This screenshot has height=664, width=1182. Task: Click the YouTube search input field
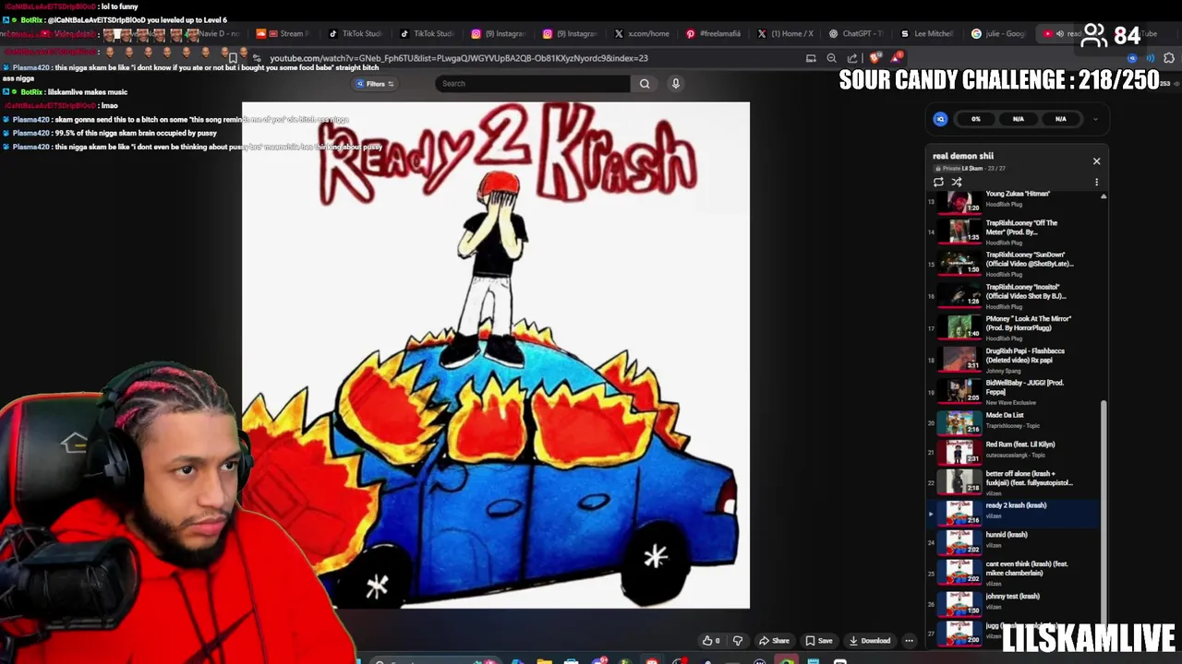click(x=532, y=84)
